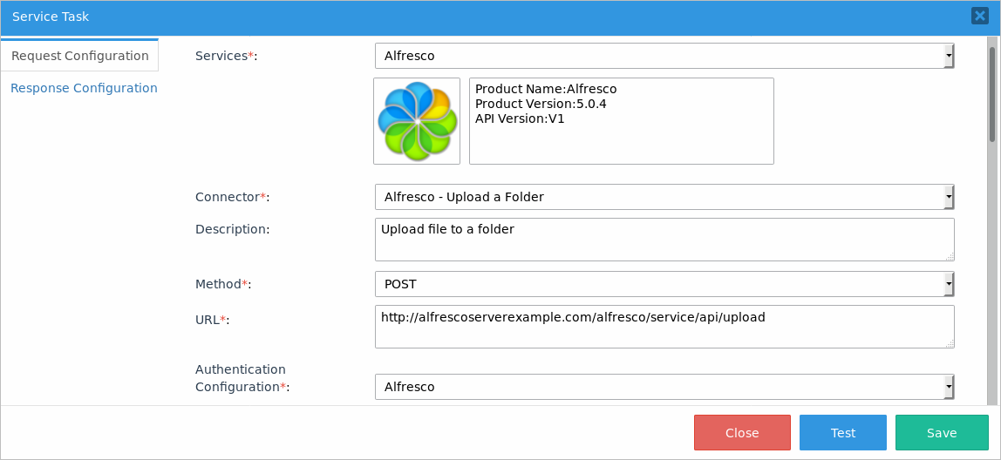
Task: Click the Method dropdown arrow icon
Action: [948, 285]
